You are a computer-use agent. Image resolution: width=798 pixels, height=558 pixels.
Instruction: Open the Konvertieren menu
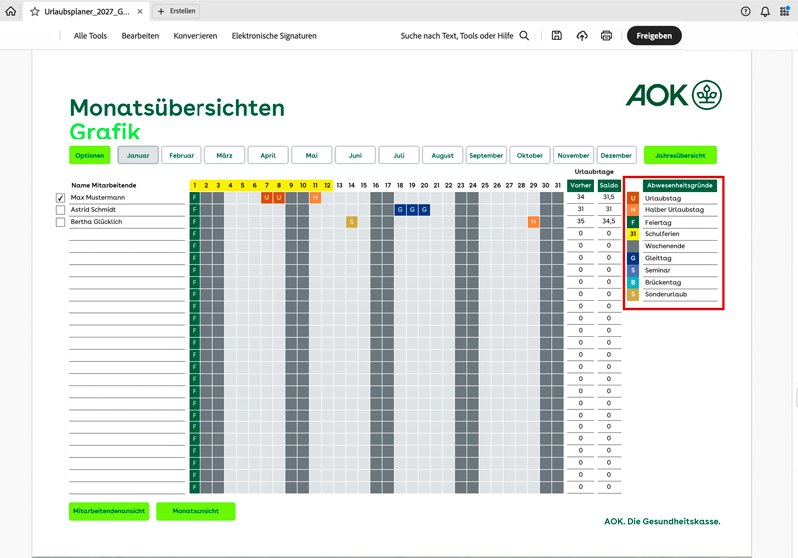(x=195, y=36)
